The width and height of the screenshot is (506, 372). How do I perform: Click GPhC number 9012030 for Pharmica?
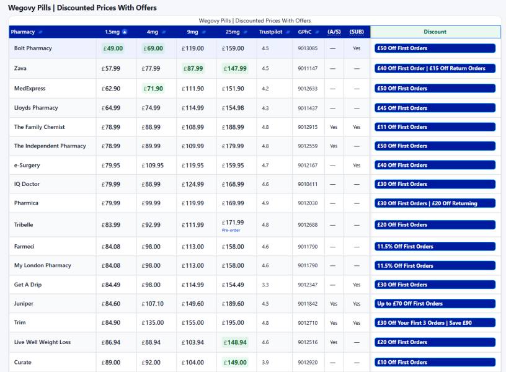click(x=308, y=203)
